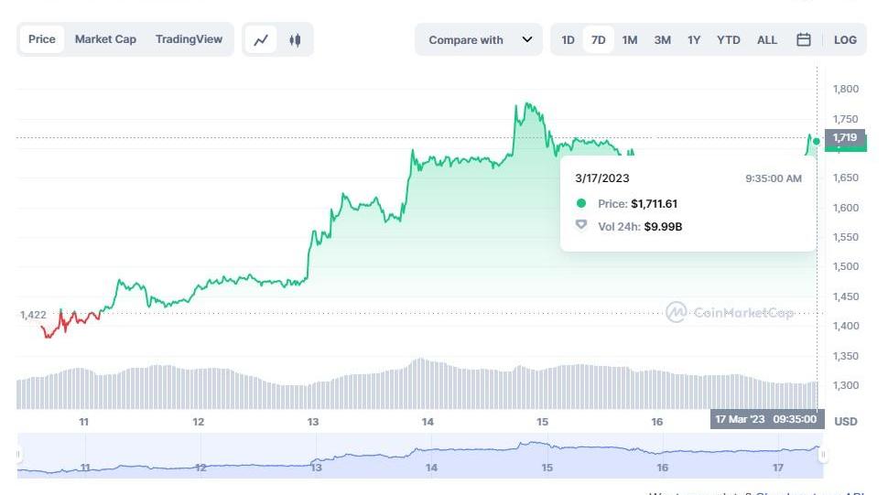Select the YTD time range
Image resolution: width=888 pixels, height=495 pixels.
click(729, 40)
